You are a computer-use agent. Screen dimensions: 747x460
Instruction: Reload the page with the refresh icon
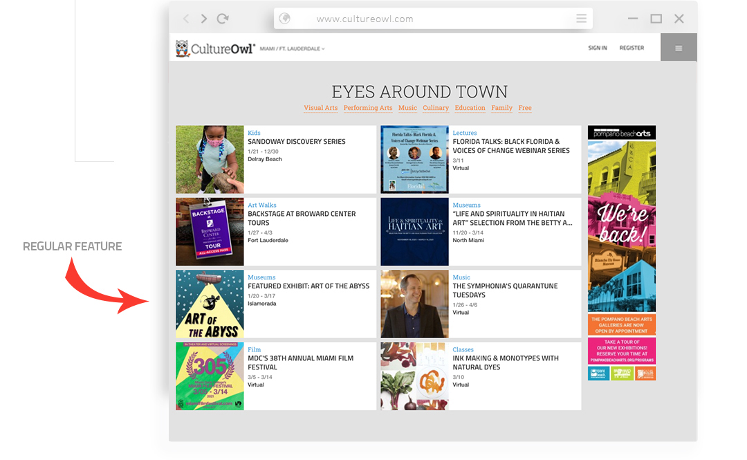coord(223,19)
